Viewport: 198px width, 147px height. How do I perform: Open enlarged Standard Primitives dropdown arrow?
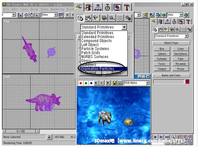point(124,27)
